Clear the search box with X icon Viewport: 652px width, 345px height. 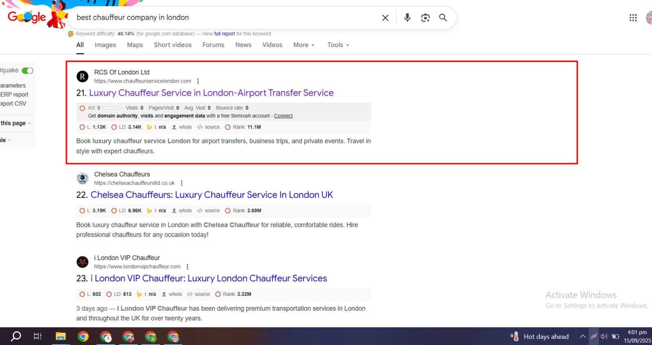click(385, 18)
